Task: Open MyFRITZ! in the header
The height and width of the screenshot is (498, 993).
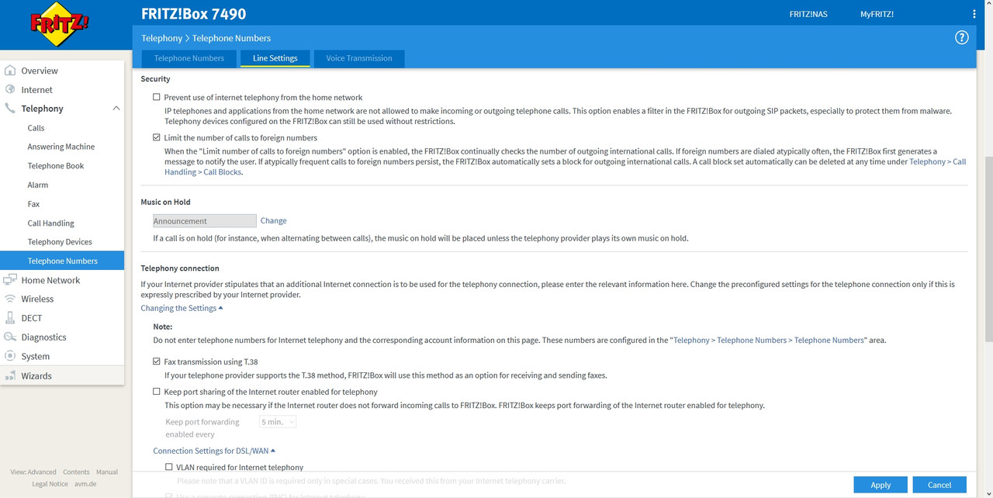Action: 877,14
